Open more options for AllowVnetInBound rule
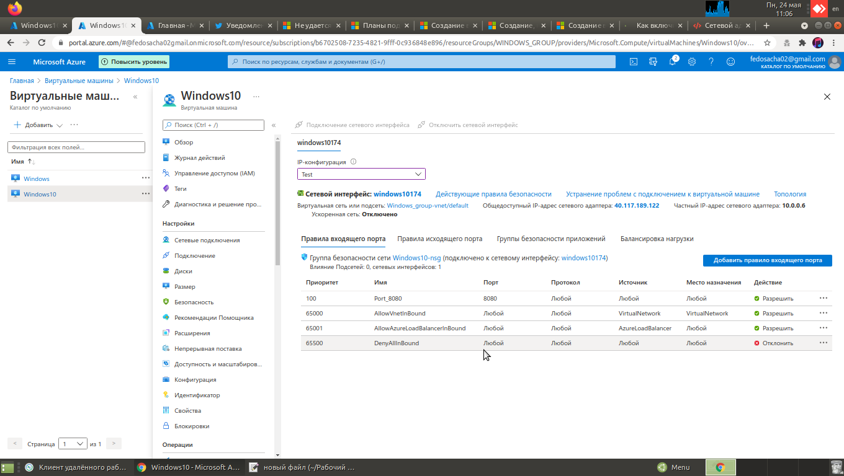This screenshot has height=476, width=844. click(824, 313)
